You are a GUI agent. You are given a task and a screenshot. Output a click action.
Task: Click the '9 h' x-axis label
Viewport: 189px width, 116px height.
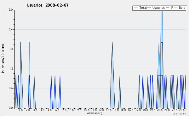(x=79, y=110)
